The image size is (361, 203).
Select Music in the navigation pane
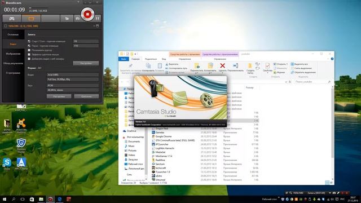coord(129,146)
